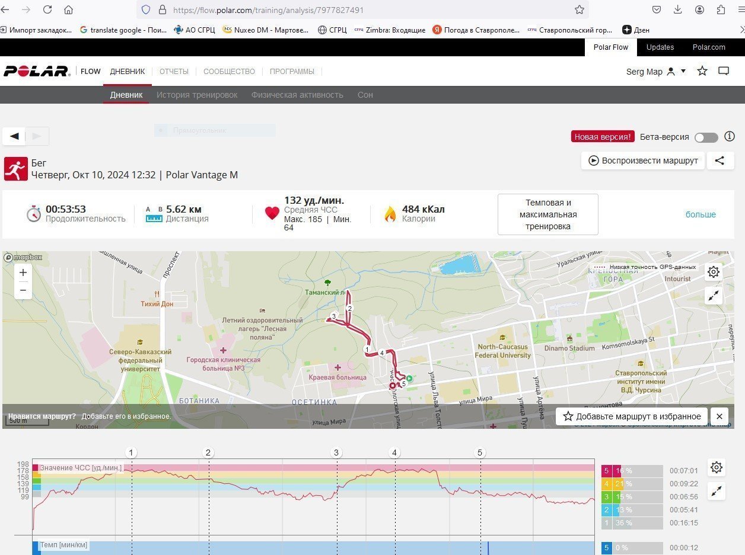Viewport: 745px width, 555px height.
Task: Share the training via share icon
Action: click(x=719, y=161)
